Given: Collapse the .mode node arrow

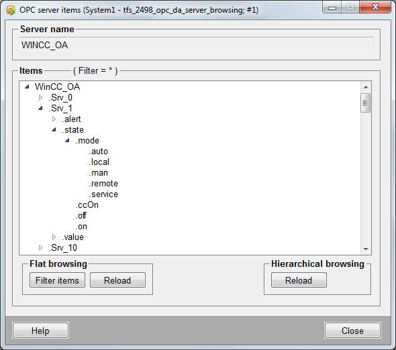Looking at the screenshot, I should point(67,141).
